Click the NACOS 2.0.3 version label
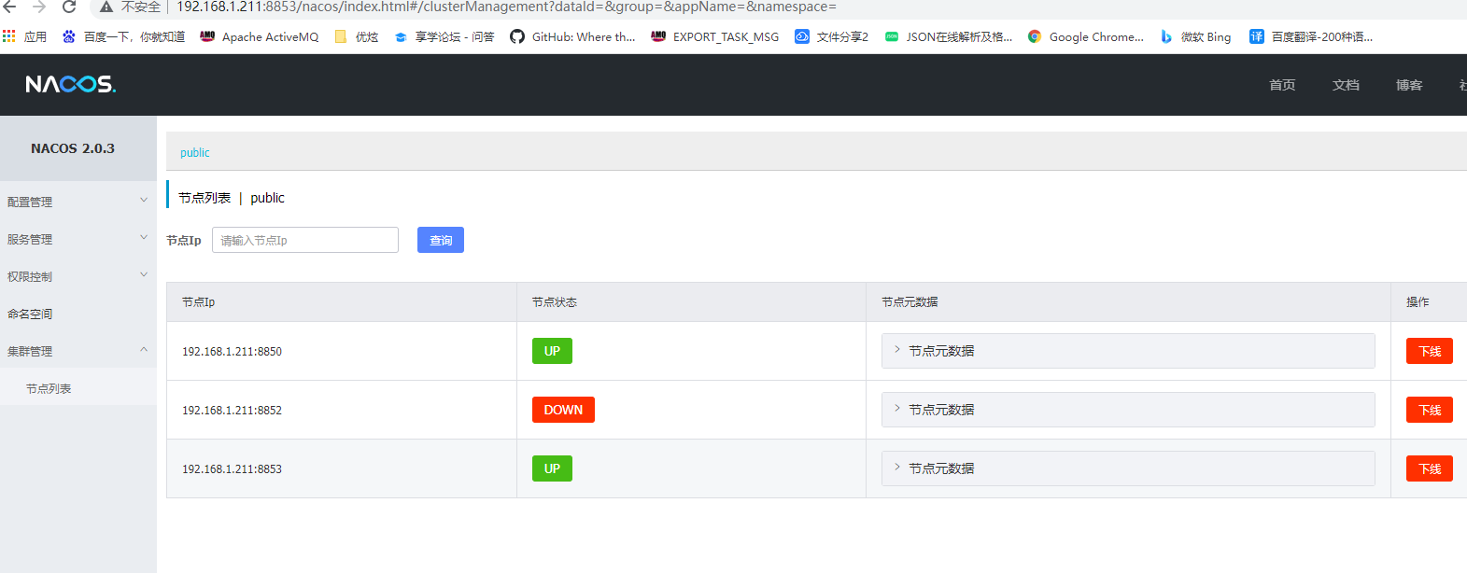Viewport: 1467px width, 573px height. click(x=73, y=148)
